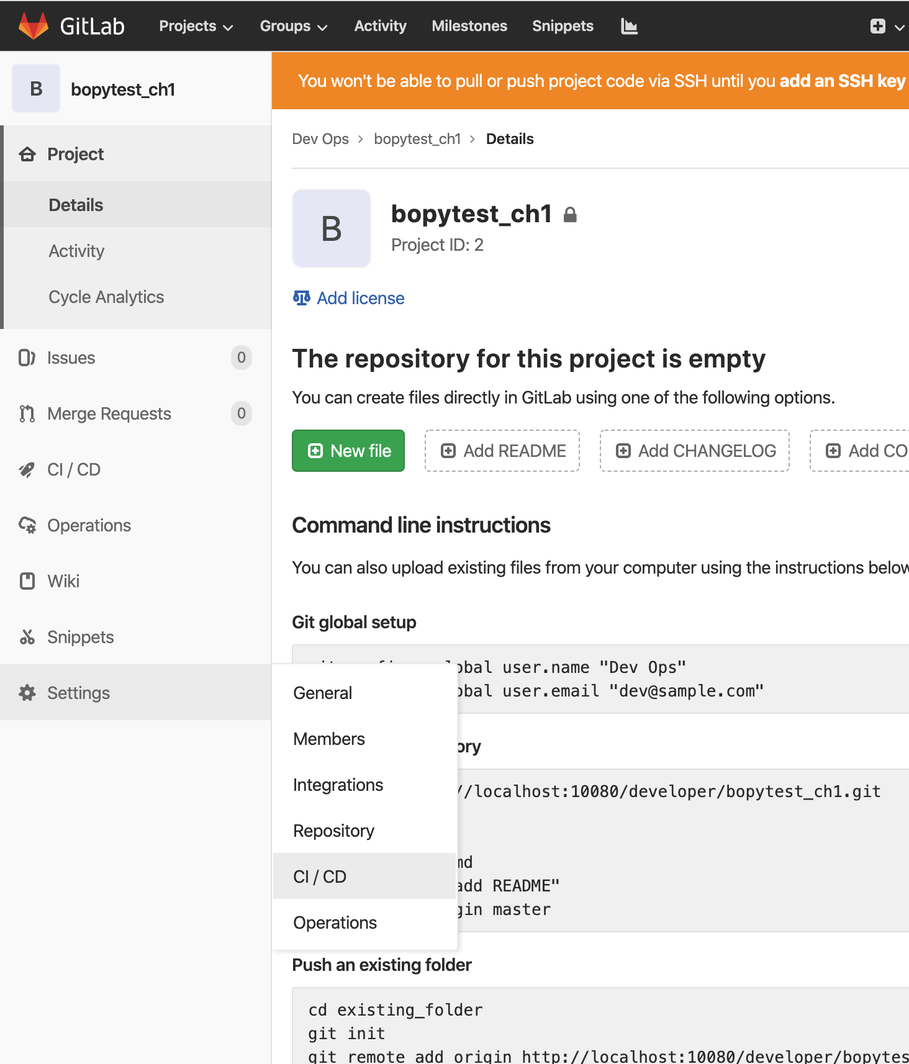
Task: Click the plus icon inside Add README
Action: pos(448,451)
